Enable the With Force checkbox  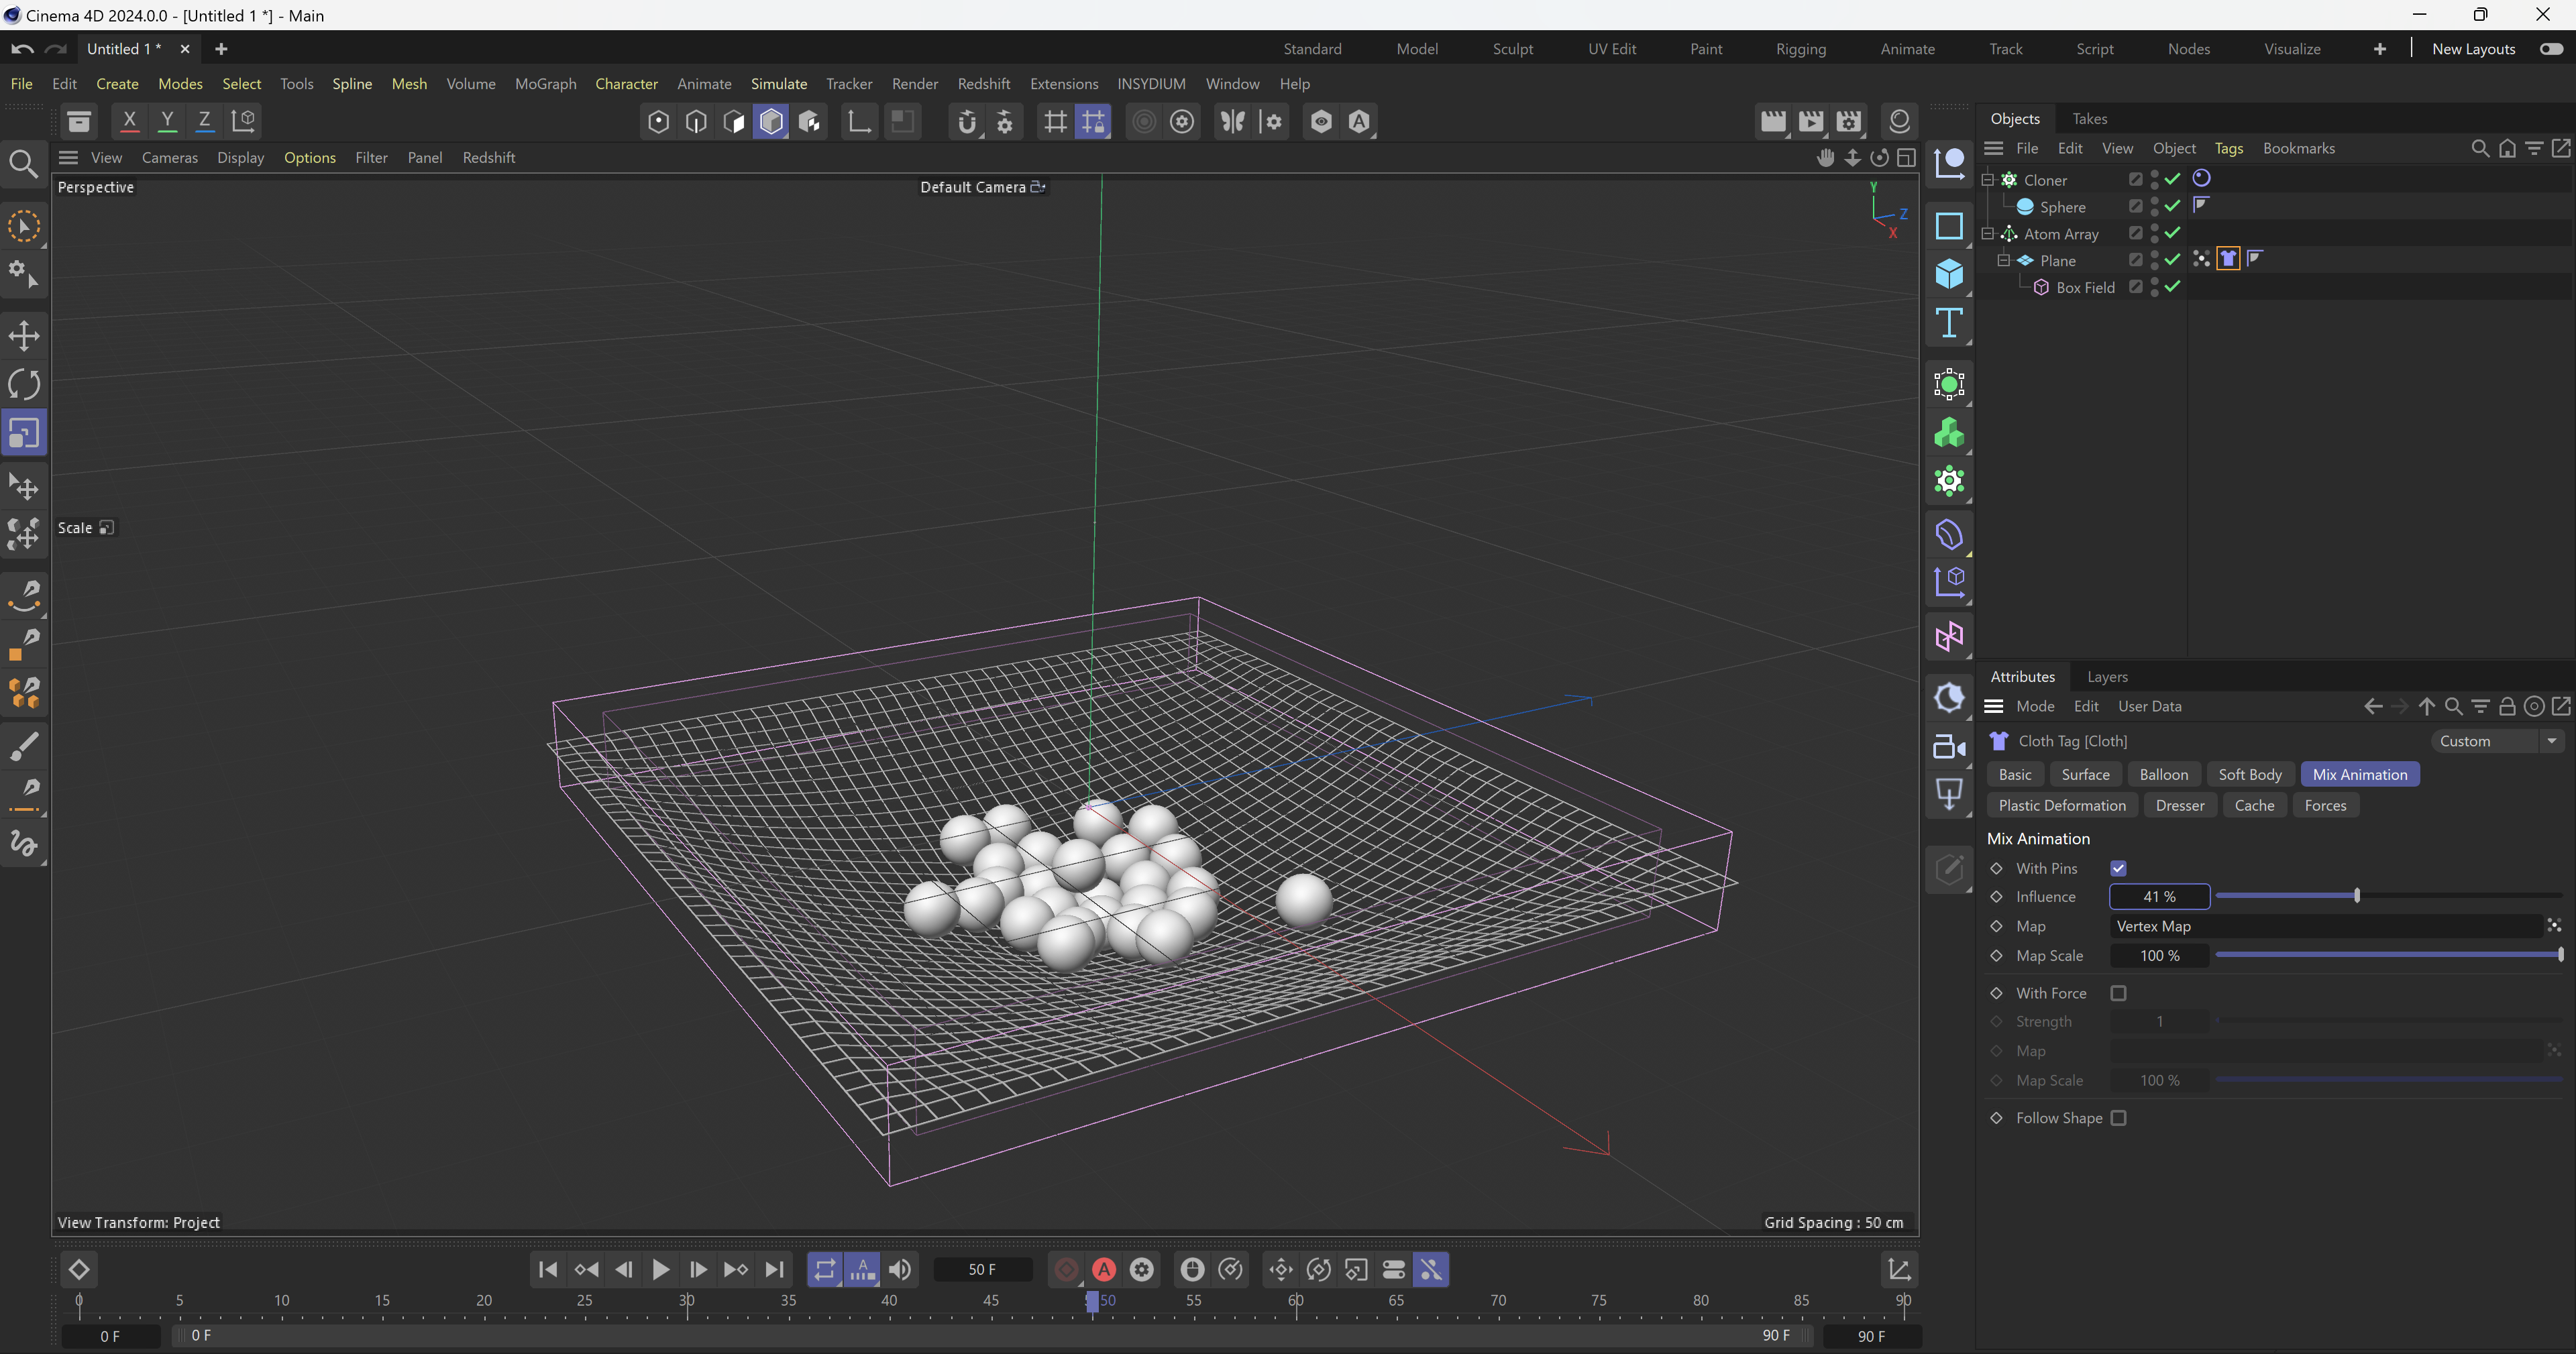coord(2118,993)
